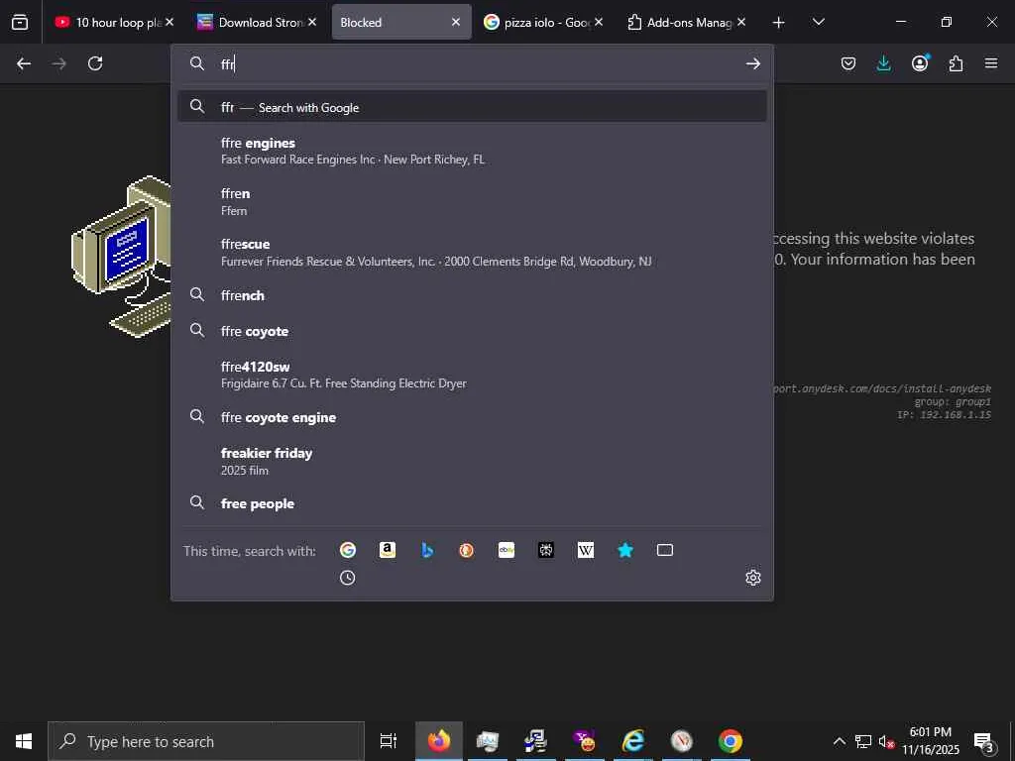This screenshot has width=1015, height=761.
Task: Choose the 'ffre coyote engine' suggestion
Action: click(472, 417)
